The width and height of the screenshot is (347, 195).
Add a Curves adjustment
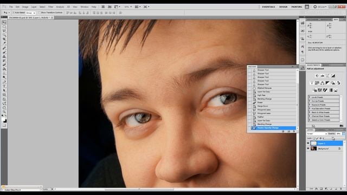click(327, 76)
